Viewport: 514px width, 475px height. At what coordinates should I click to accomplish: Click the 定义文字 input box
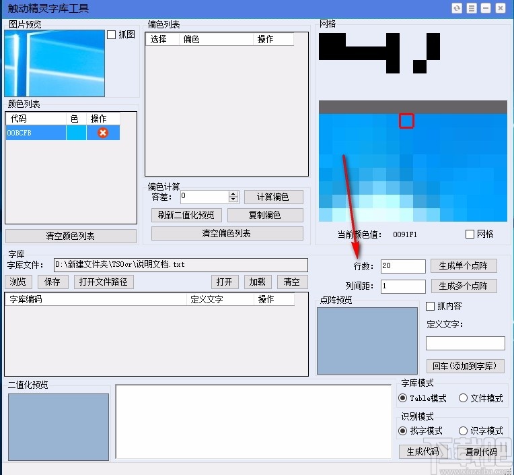[x=466, y=344]
